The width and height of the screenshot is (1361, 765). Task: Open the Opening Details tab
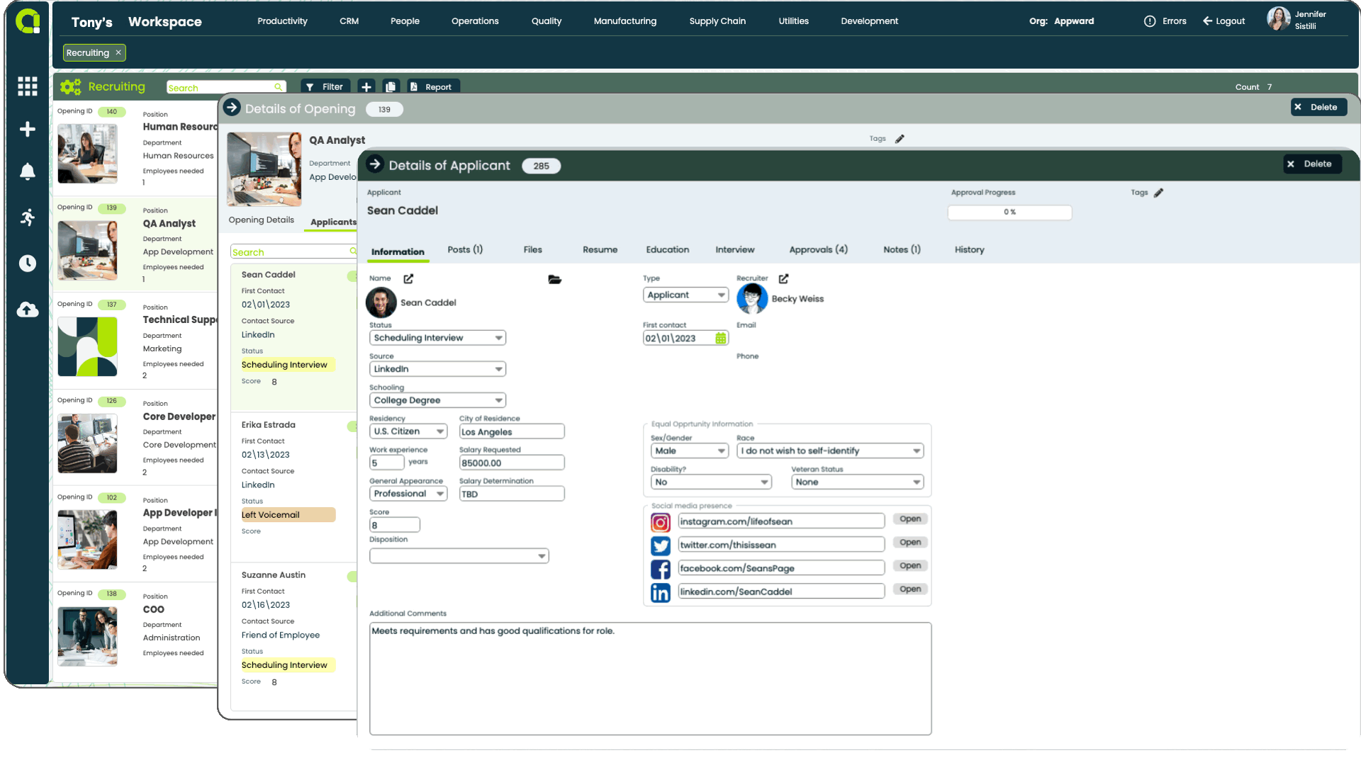[x=262, y=220]
